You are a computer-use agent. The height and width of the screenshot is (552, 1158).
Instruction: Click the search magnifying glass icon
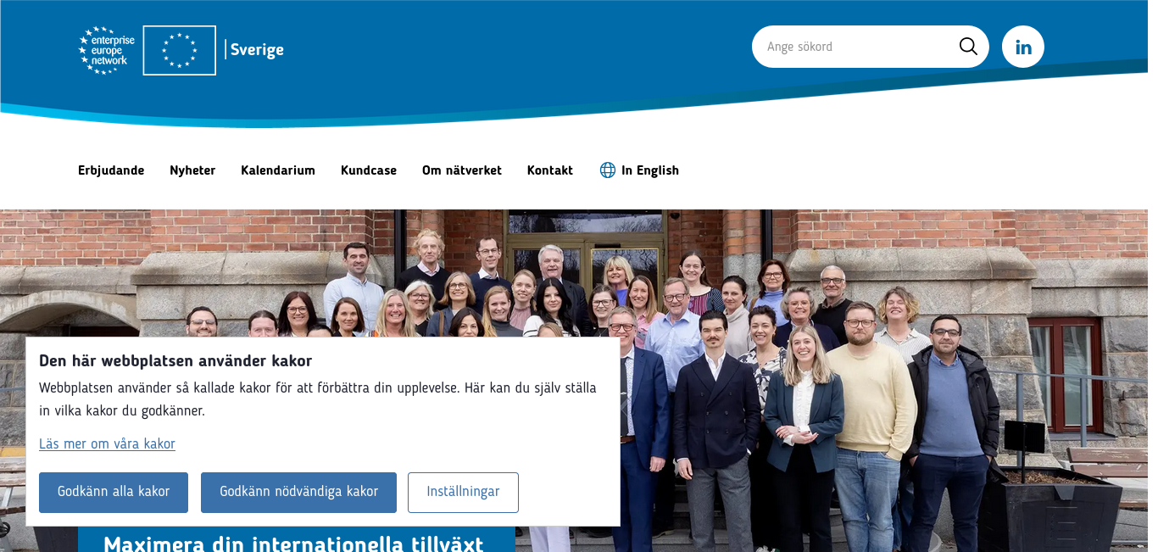(x=968, y=47)
